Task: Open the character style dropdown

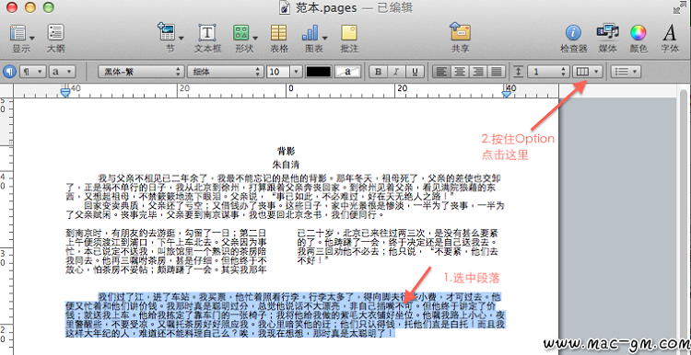Action: [62, 72]
